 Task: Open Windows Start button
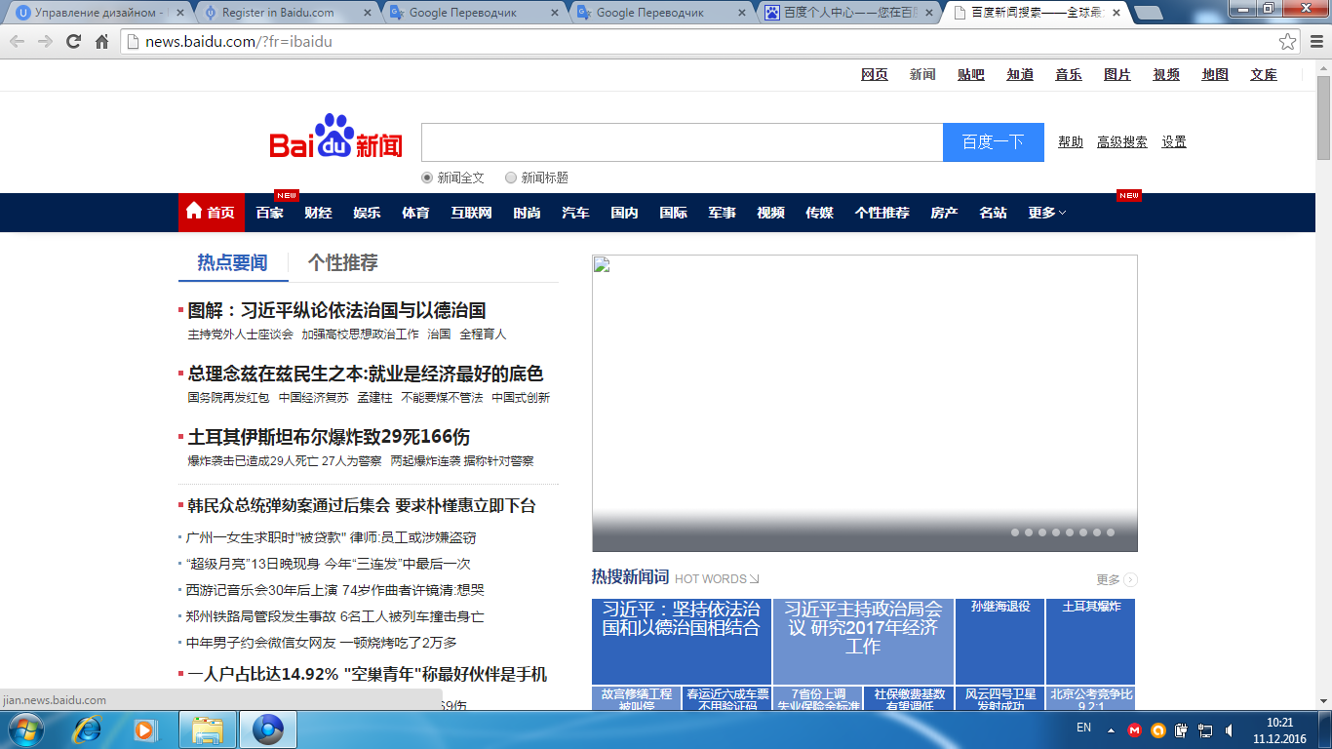(26, 729)
